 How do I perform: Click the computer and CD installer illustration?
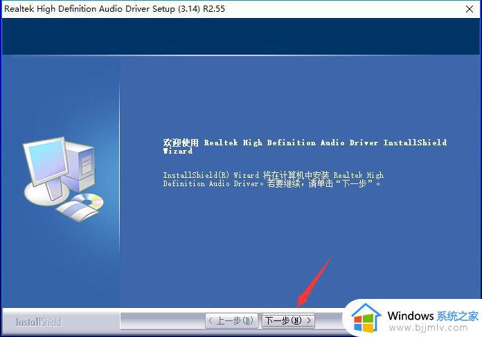63,179
